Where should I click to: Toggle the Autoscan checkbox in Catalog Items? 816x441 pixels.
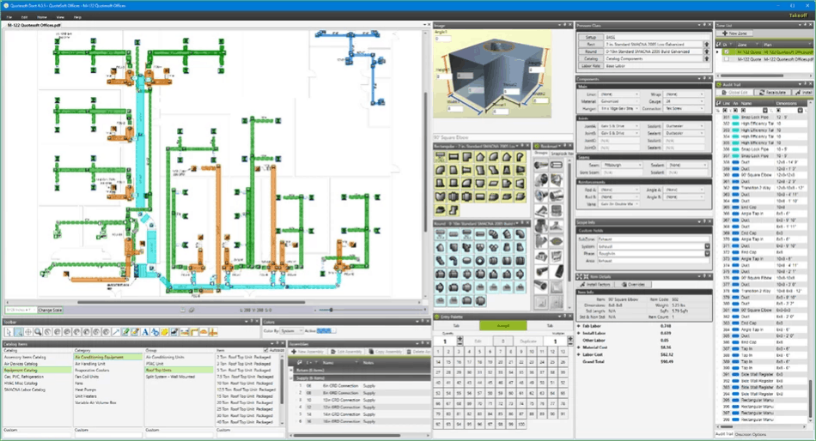point(267,350)
